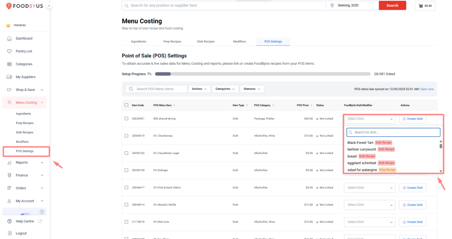Switch to the Dish Recipes tab
This screenshot has width=452, height=239.
tap(206, 41)
